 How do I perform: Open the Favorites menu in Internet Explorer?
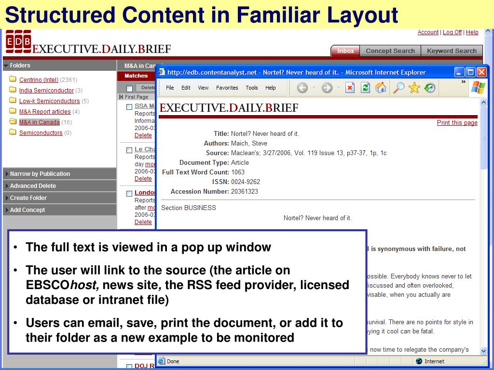coord(227,88)
